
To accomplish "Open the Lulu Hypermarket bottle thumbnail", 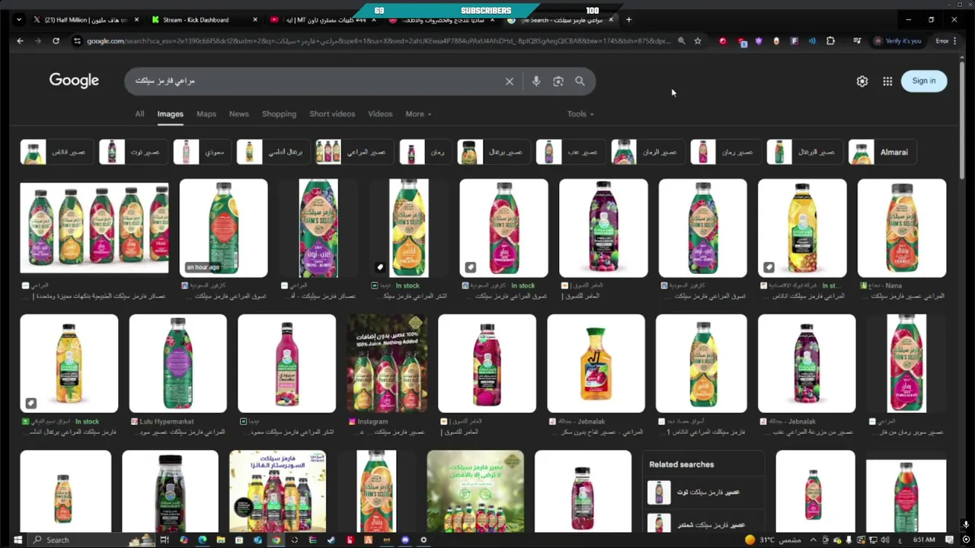I will [x=177, y=364].
